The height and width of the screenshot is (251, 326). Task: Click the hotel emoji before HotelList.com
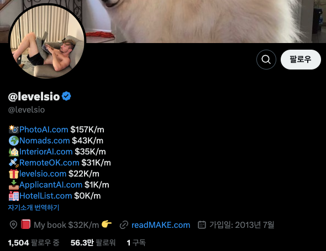pos(13,196)
